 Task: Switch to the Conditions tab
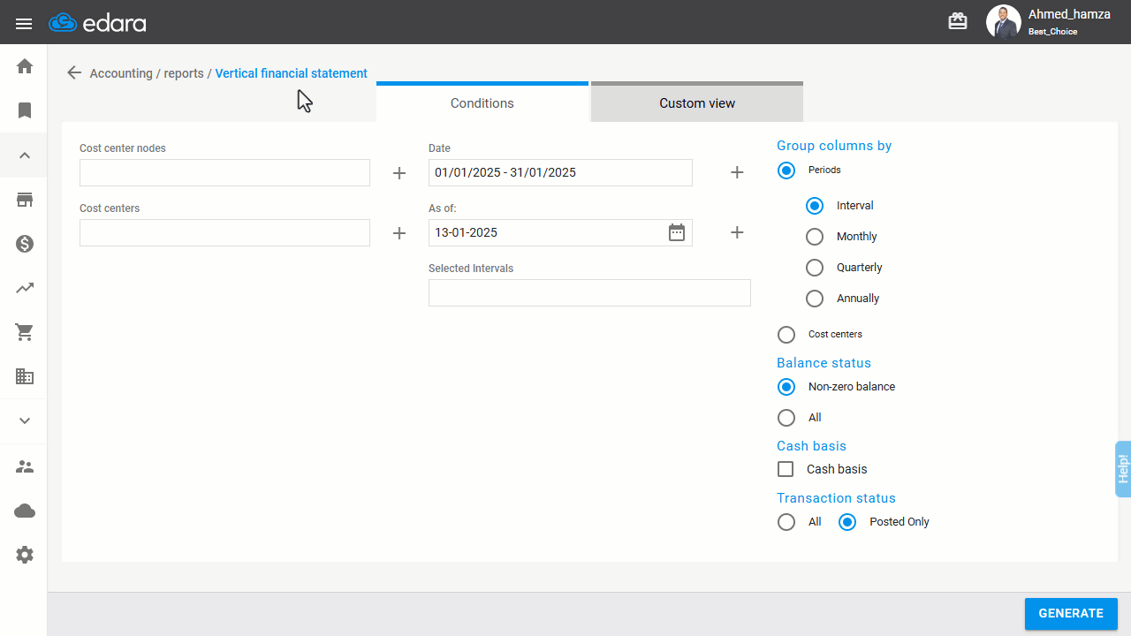[482, 102]
